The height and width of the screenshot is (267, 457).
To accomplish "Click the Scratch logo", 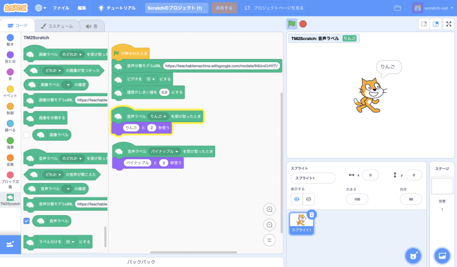I will (16, 8).
